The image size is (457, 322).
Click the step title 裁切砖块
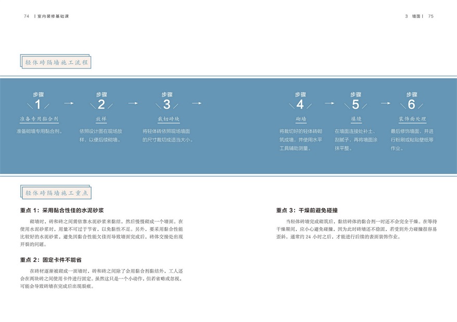click(167, 119)
